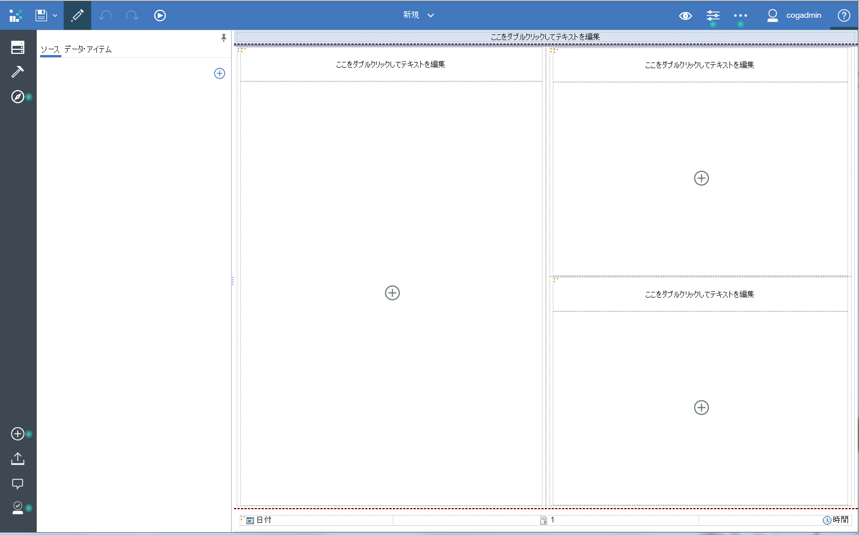The image size is (859, 535).
Task: Open the More ellipsis menu
Action: pos(740,15)
